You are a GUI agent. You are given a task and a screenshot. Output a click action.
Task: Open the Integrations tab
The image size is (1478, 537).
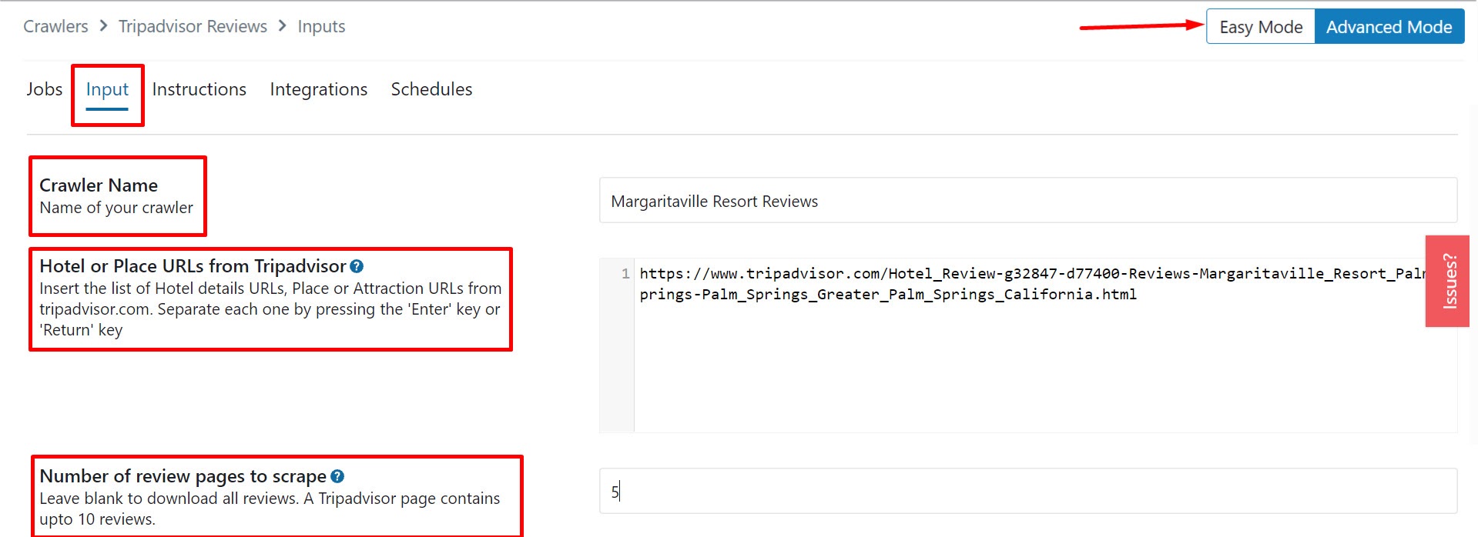318,89
